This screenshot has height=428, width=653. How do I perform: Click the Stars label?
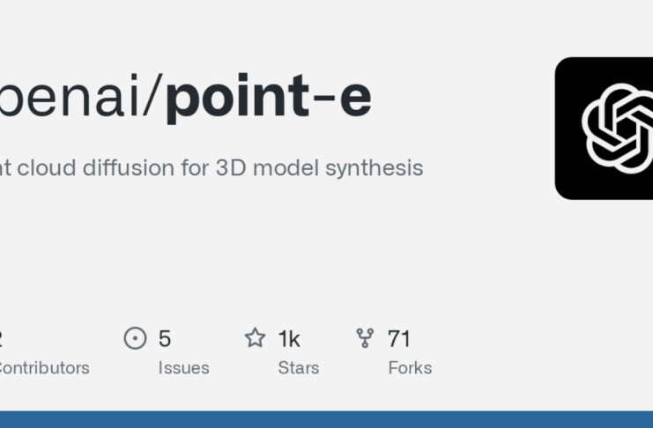(299, 368)
